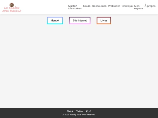The height and width of the screenshot is (118, 158).
Task: Click the Le Coréen avec Koccily logo
Action: pyautogui.click(x=12, y=7)
